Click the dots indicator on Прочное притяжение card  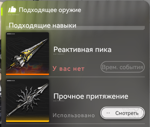[x=11, y=80]
